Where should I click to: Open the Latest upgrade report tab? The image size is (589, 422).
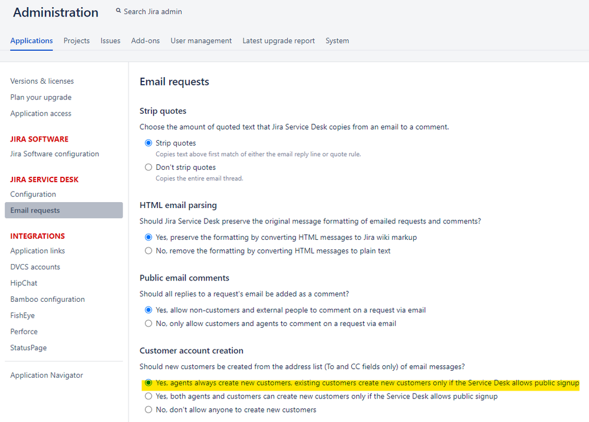tap(278, 41)
